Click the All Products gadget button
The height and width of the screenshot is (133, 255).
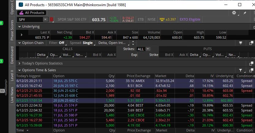(32, 13)
